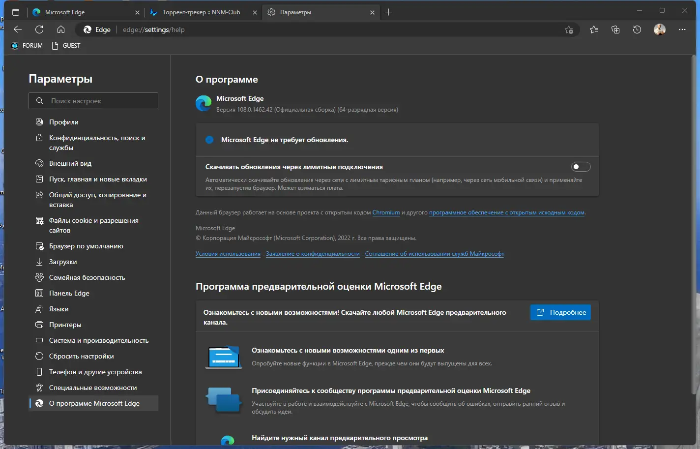Open Общий доступ, копирование и вставка
This screenshot has width=700, height=449.
(93, 200)
